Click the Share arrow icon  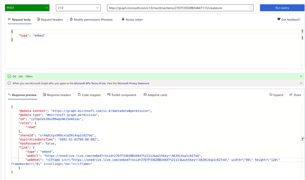click(291, 95)
